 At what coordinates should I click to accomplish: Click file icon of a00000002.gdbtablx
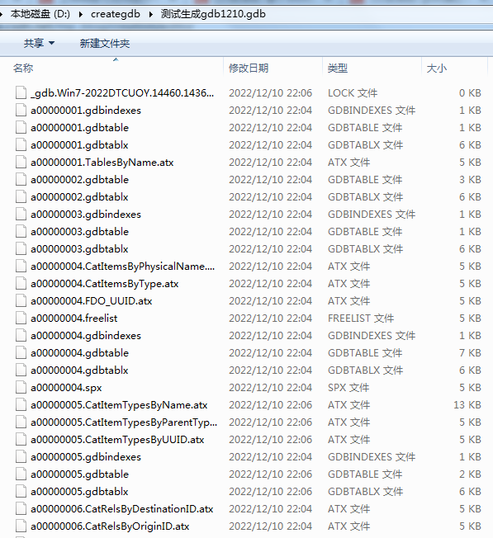(21, 197)
